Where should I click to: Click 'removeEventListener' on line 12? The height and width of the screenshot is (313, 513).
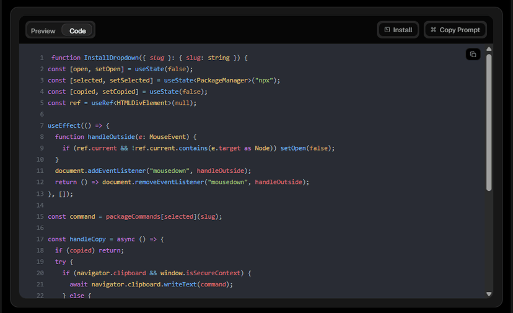pyautogui.click(x=170, y=182)
